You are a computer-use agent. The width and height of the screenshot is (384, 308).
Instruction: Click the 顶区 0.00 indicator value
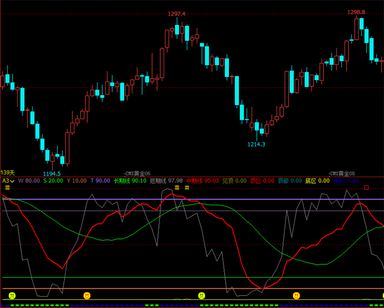pyautogui.click(x=262, y=181)
